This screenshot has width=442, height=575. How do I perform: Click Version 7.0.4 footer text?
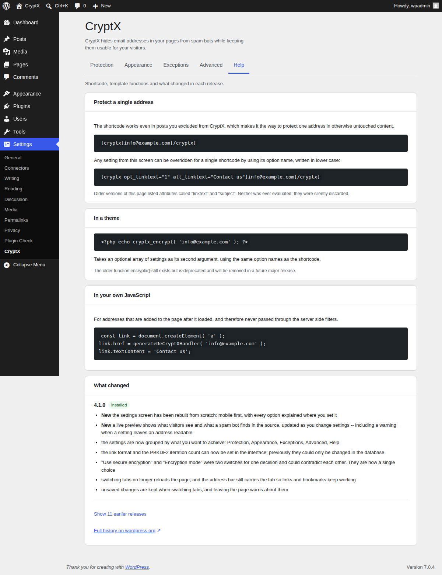tap(421, 567)
